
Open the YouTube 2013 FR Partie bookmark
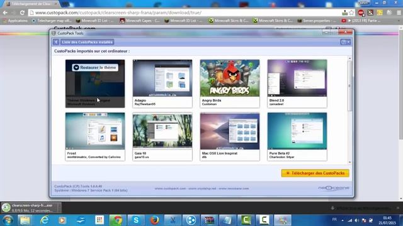pyautogui.click(x=361, y=21)
